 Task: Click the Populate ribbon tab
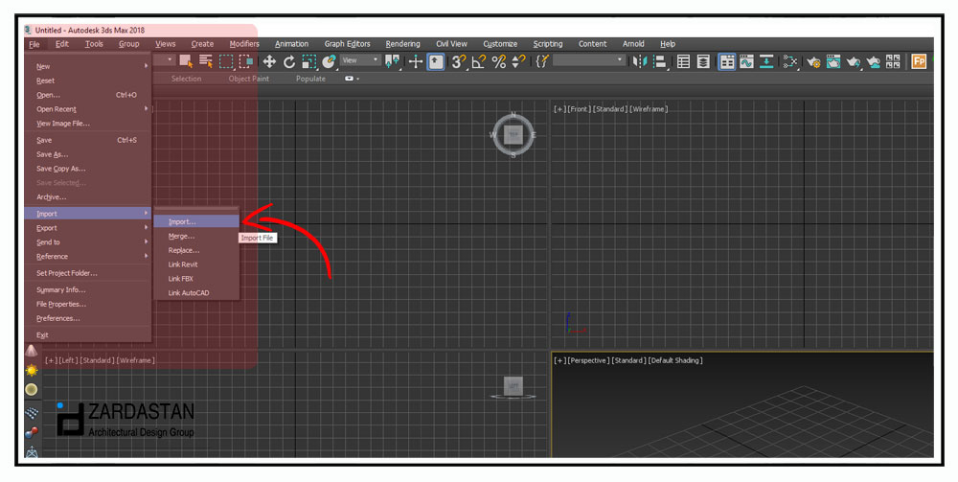click(310, 79)
